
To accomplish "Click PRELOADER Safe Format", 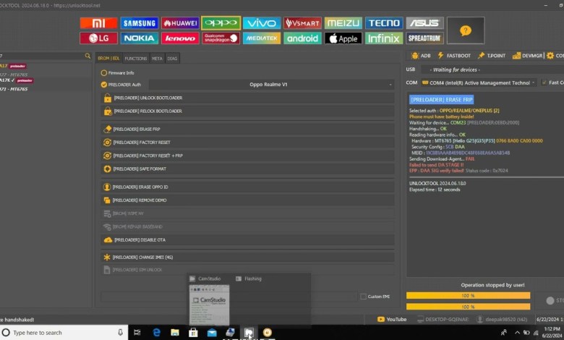I will click(x=247, y=169).
